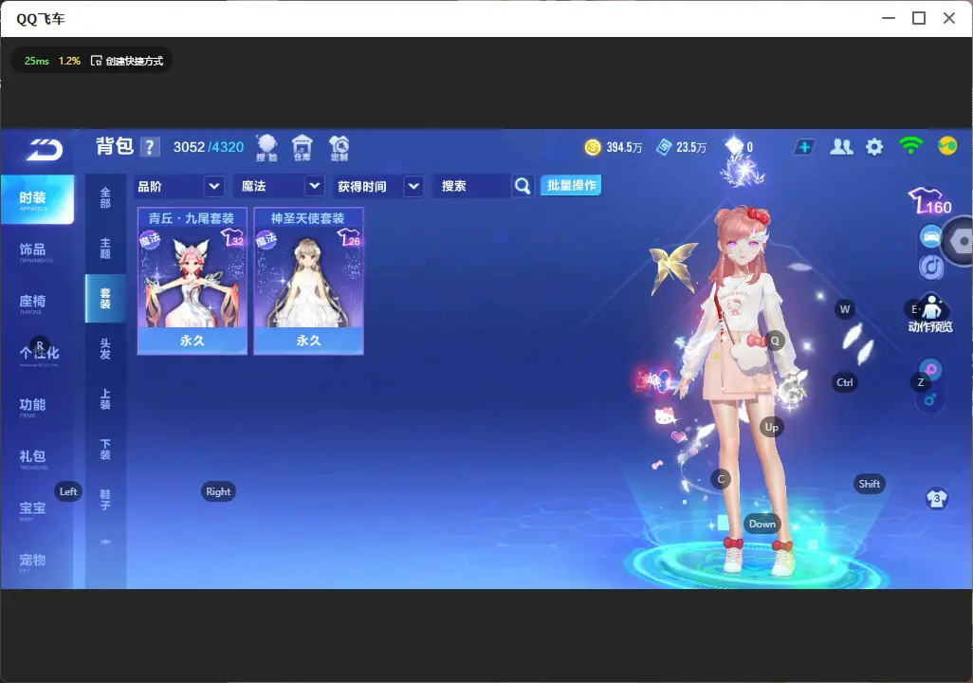This screenshot has height=683, width=973.
Task: Close the QQ飞车 window
Action: click(949, 19)
